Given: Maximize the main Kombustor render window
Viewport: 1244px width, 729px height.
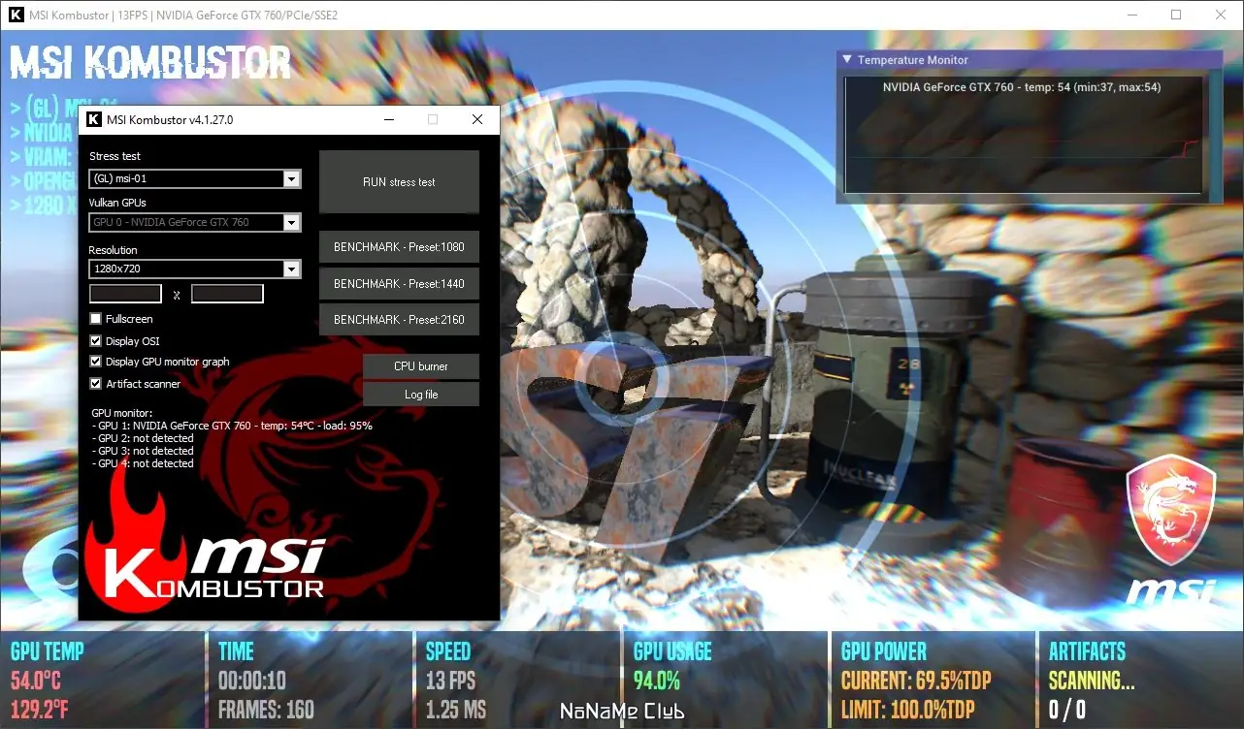Looking at the screenshot, I should 1176,16.
